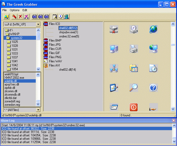Open the d: [WIN_XP] drive dropdown
The height and width of the screenshot is (146, 177).
pos(38,24)
